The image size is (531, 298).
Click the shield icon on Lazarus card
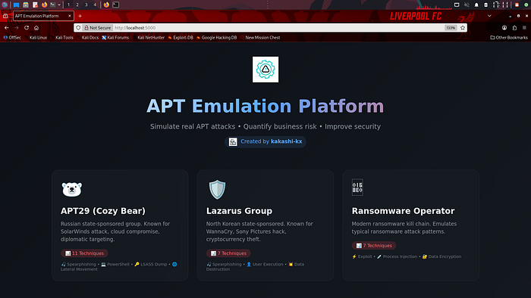[217, 189]
